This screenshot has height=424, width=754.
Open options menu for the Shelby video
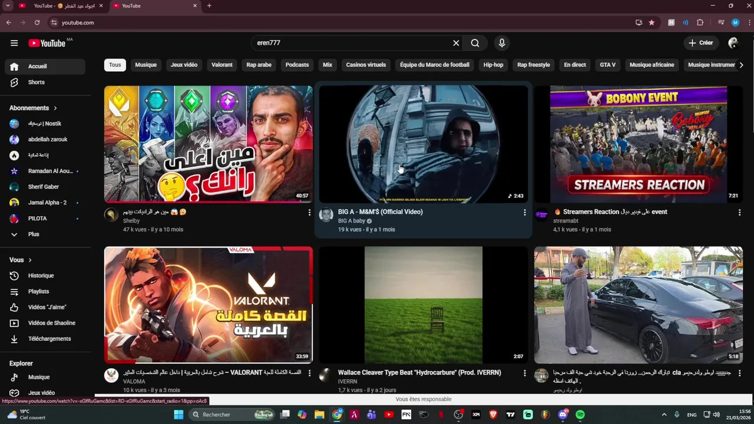309,213
